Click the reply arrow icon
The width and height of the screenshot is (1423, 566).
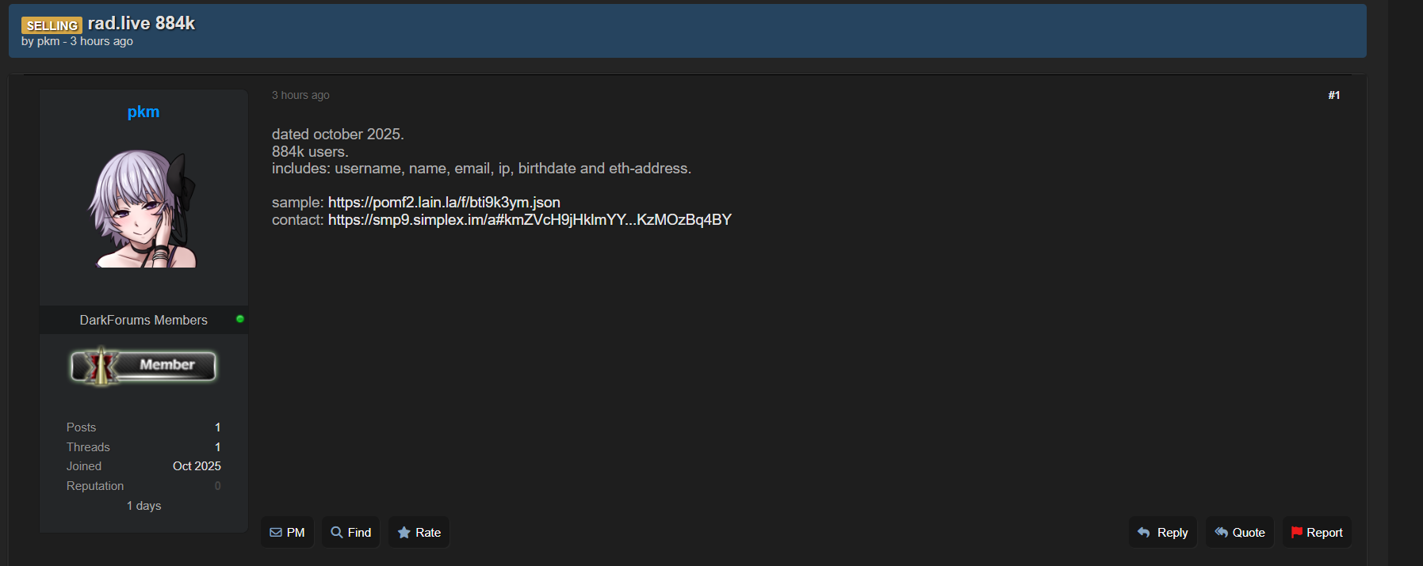point(1143,533)
